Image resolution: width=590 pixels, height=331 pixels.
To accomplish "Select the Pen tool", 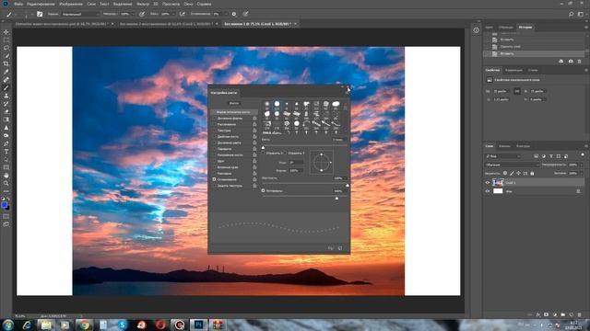I will point(6,143).
